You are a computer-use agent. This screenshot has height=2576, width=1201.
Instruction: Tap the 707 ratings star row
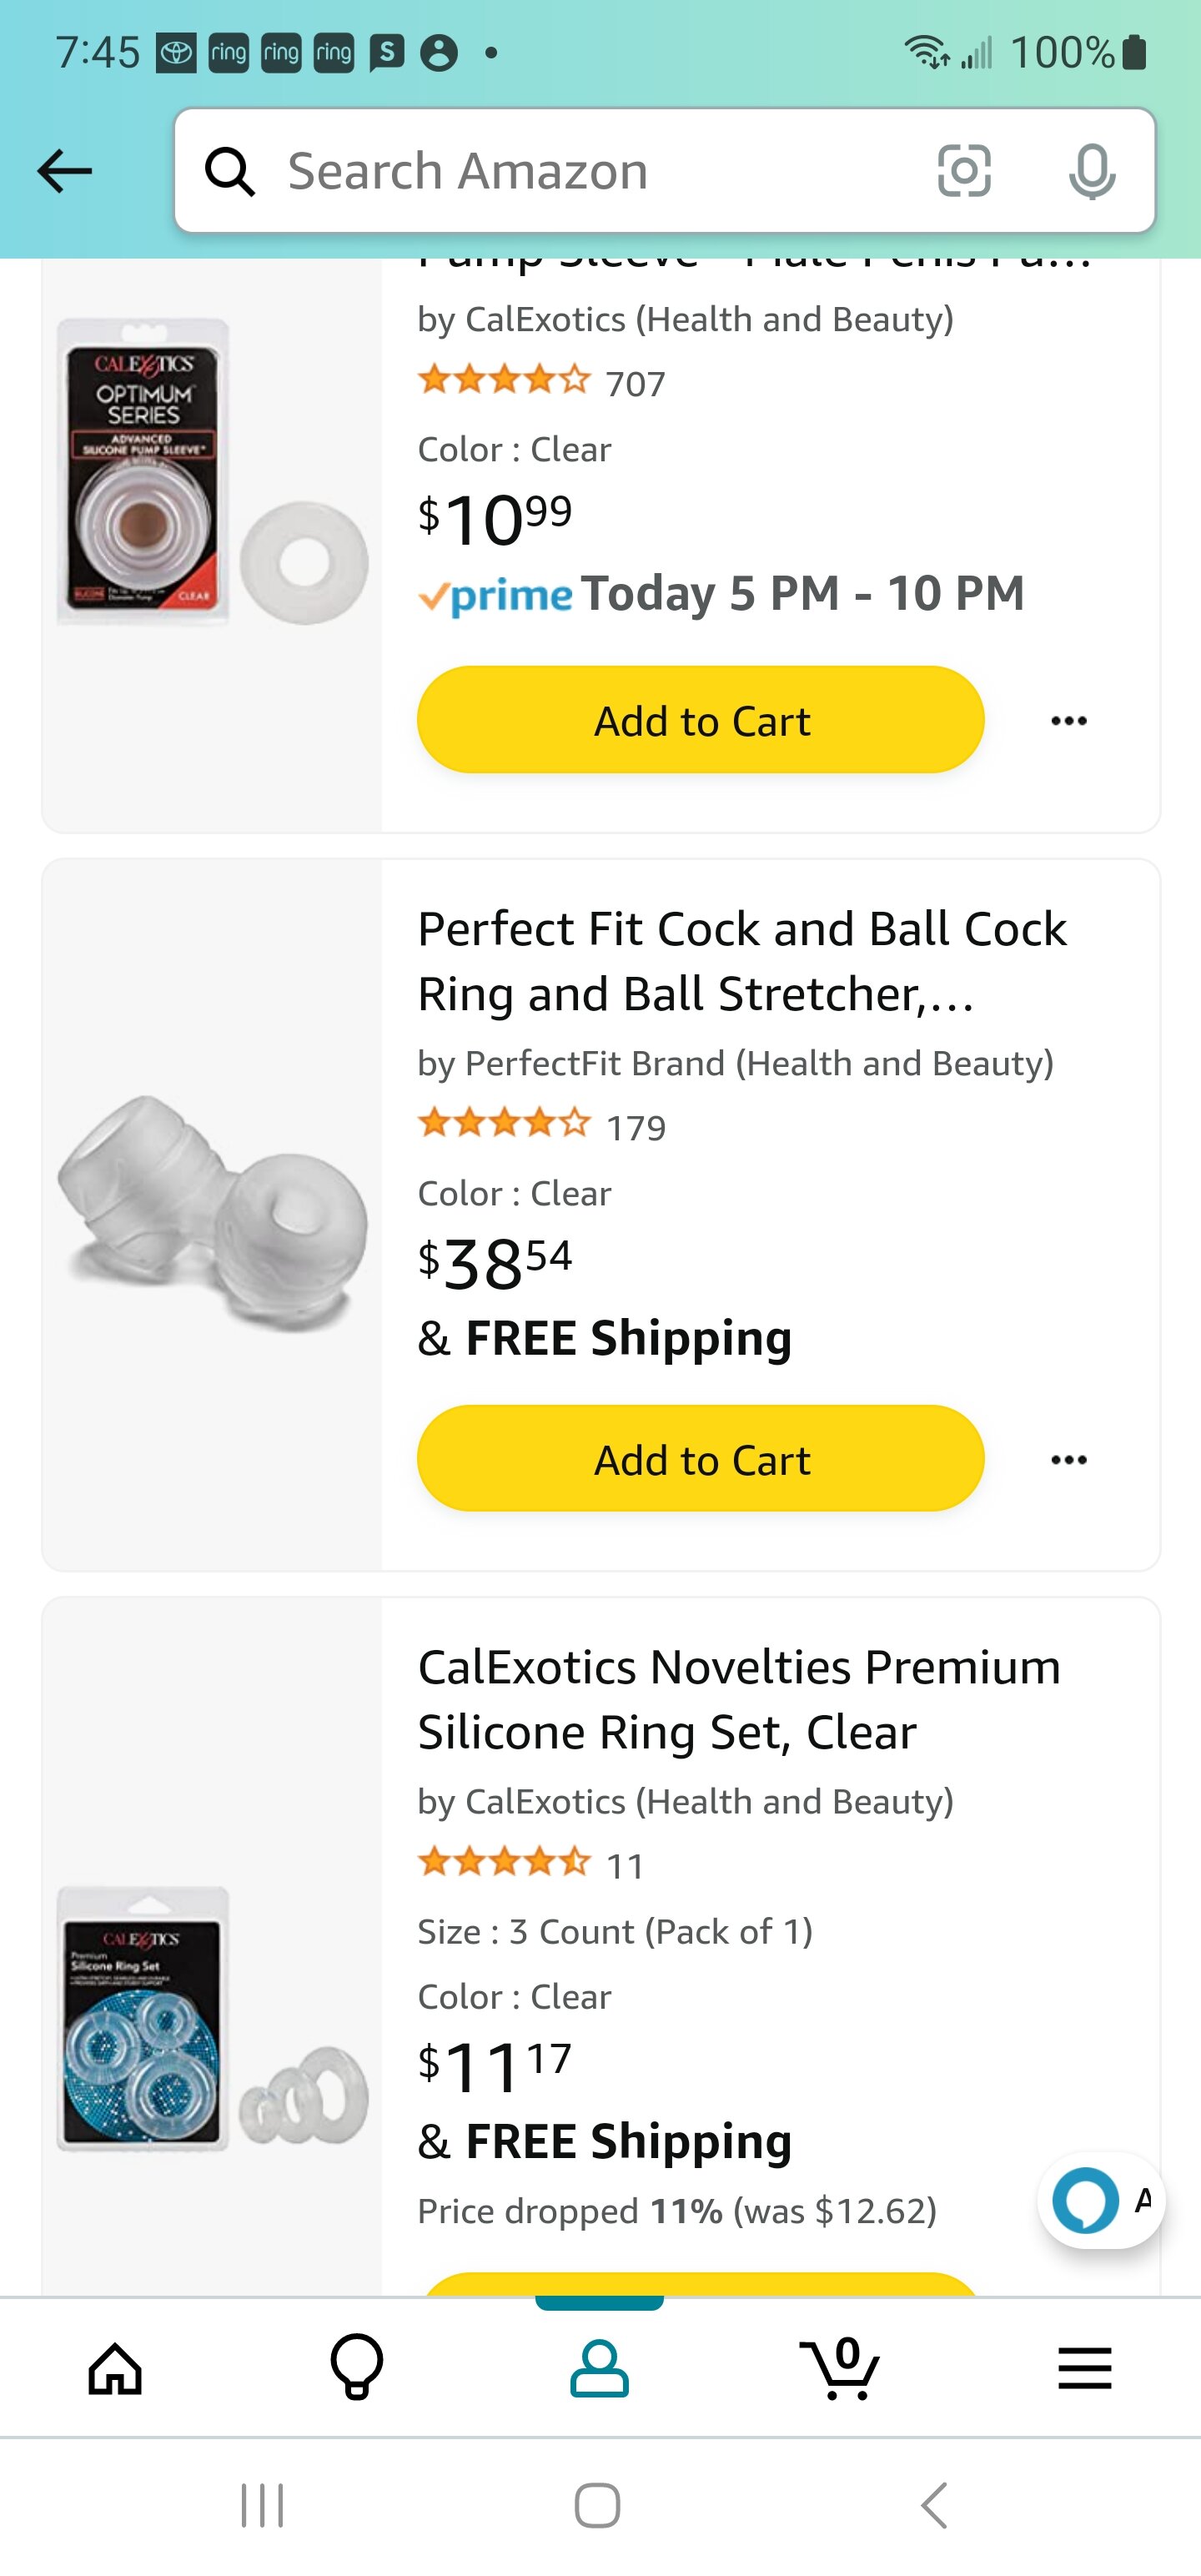541,382
